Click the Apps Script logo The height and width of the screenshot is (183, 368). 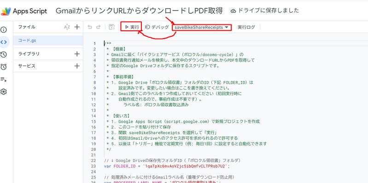24,11
